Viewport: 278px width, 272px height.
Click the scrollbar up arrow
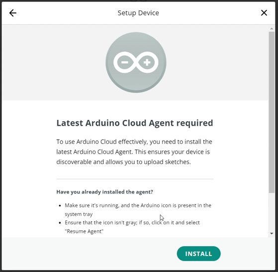[x=272, y=29]
